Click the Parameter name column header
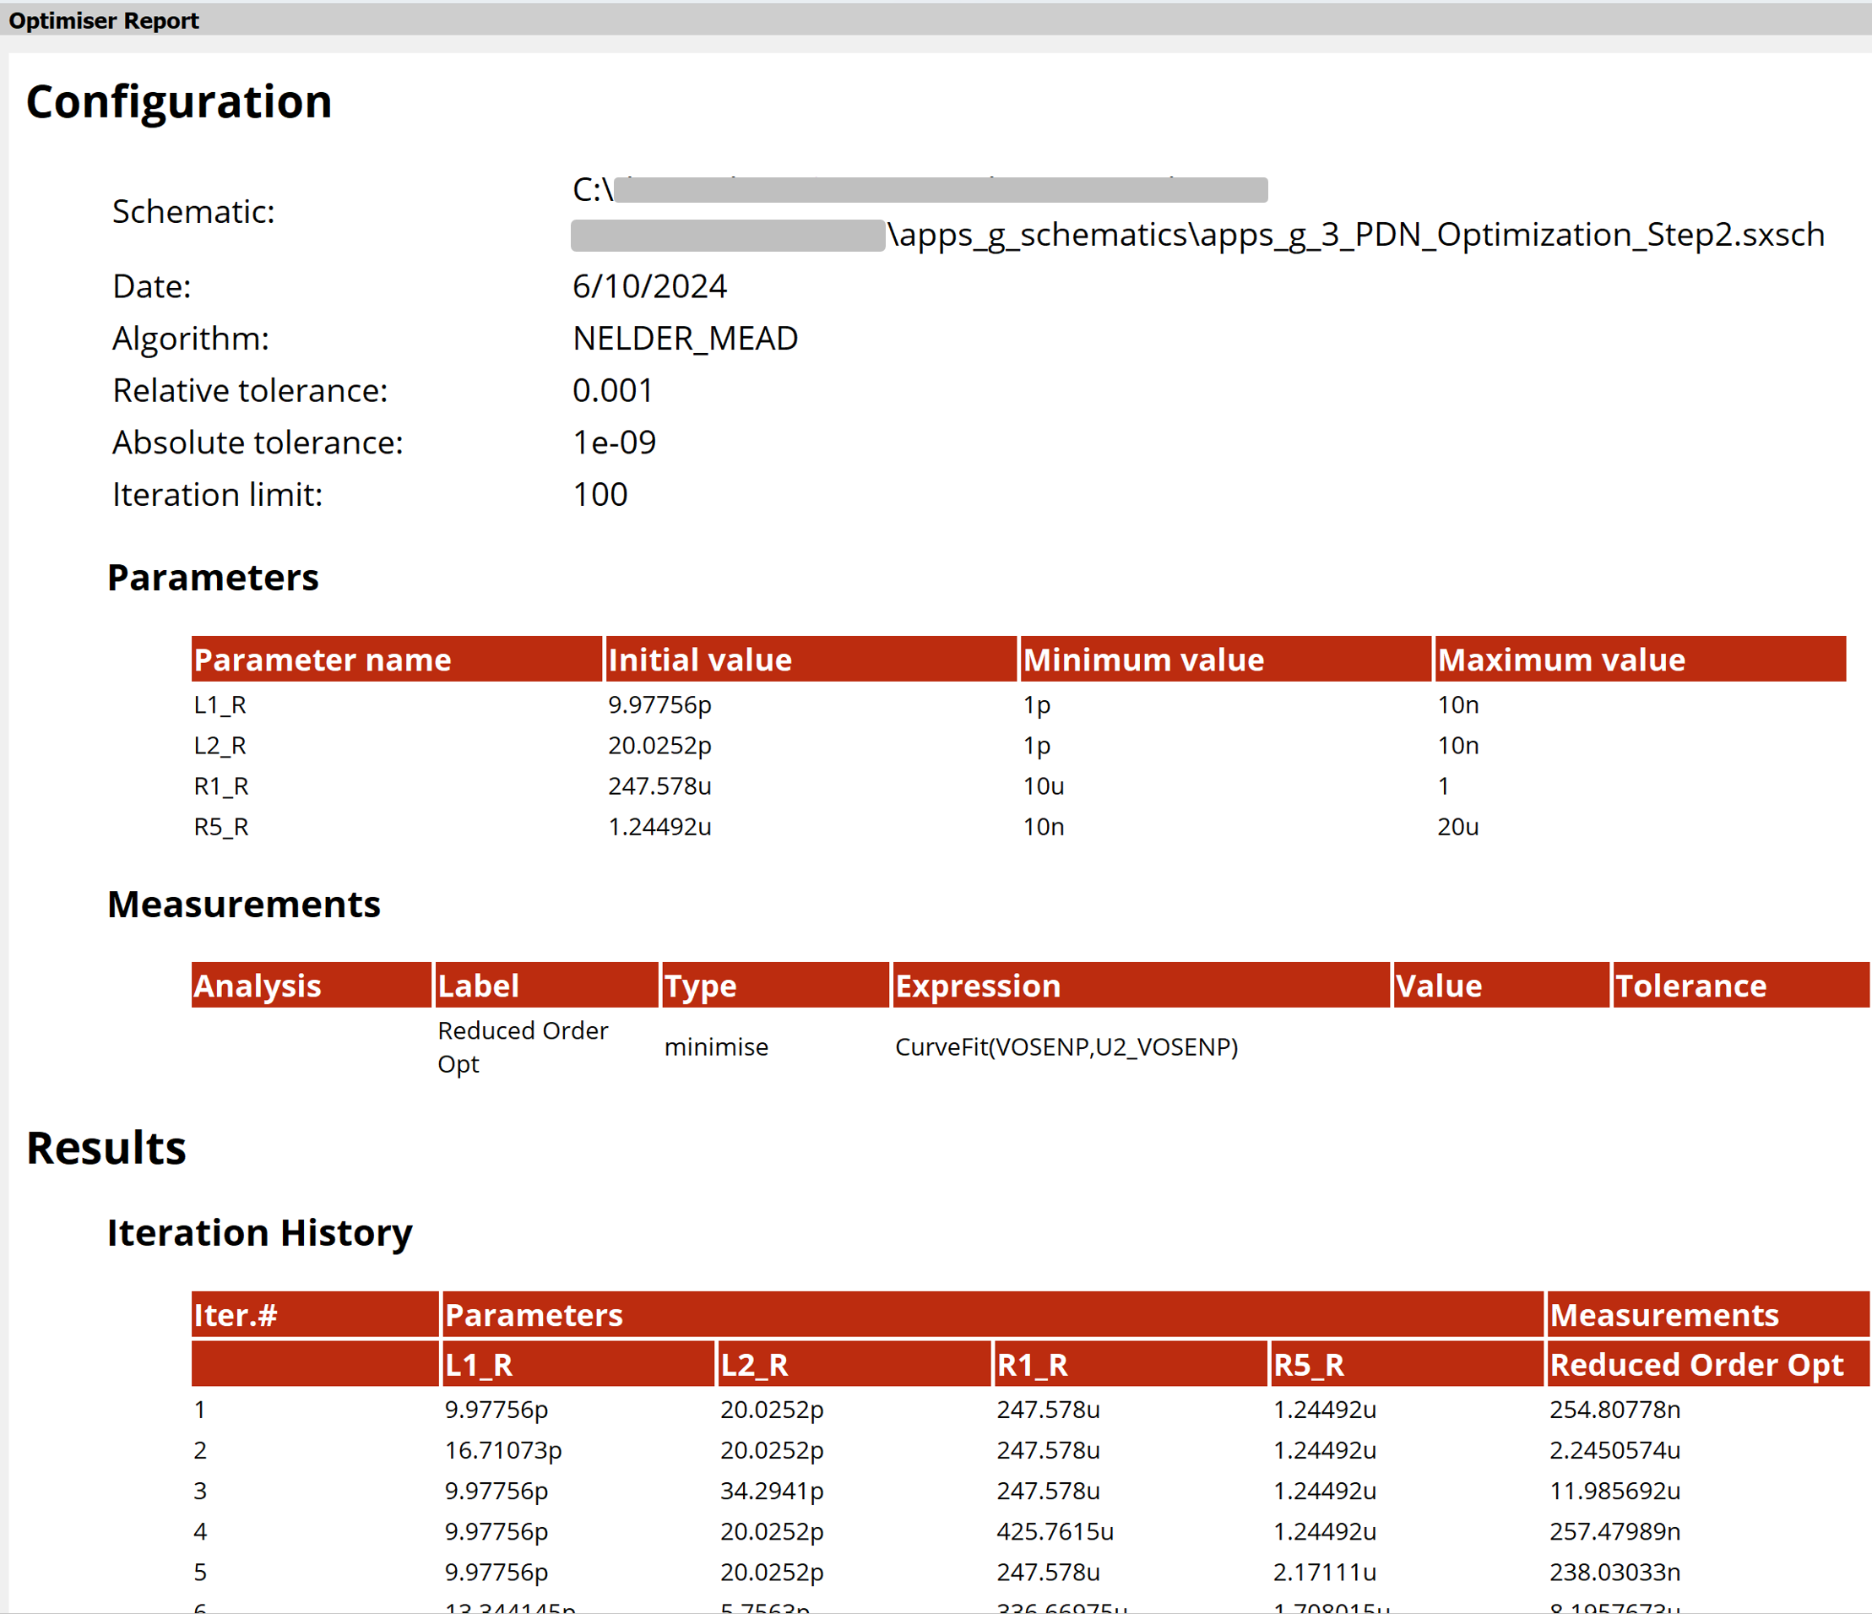The width and height of the screenshot is (1872, 1614). tap(323, 660)
